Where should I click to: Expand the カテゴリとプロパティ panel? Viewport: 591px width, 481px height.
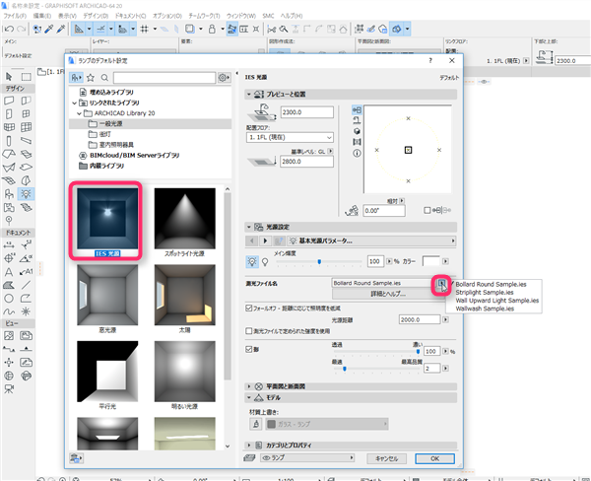pyautogui.click(x=249, y=446)
